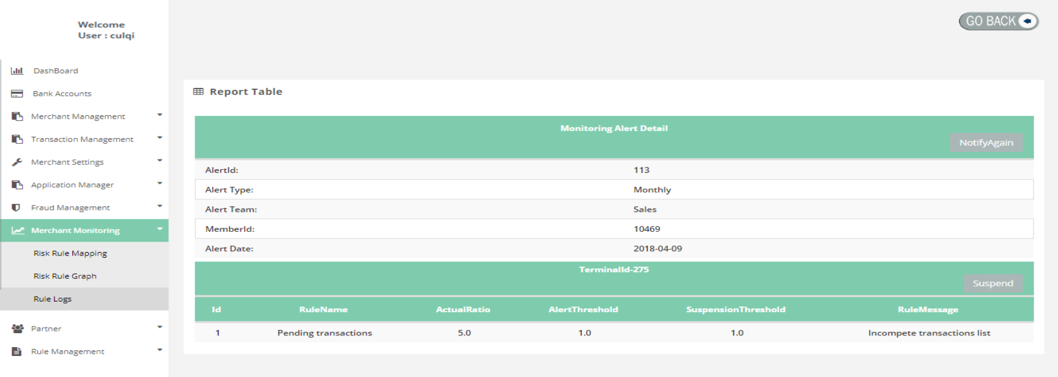Click the Report Table grid icon
1058x377 pixels.
(x=198, y=91)
